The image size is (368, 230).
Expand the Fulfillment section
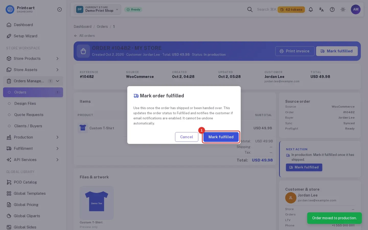[x=33, y=148]
